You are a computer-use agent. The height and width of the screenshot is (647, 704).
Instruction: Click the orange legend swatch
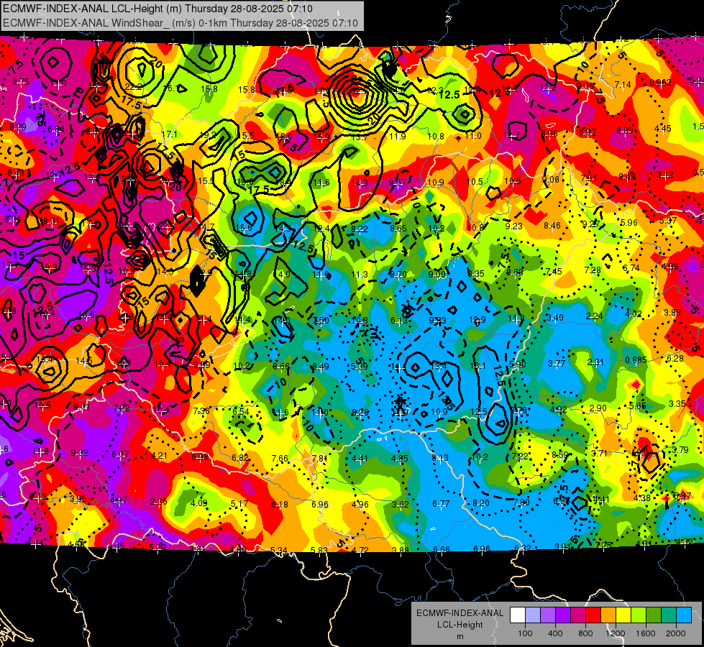(608, 615)
